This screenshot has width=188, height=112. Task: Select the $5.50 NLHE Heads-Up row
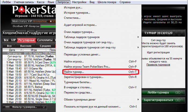coord(29,96)
